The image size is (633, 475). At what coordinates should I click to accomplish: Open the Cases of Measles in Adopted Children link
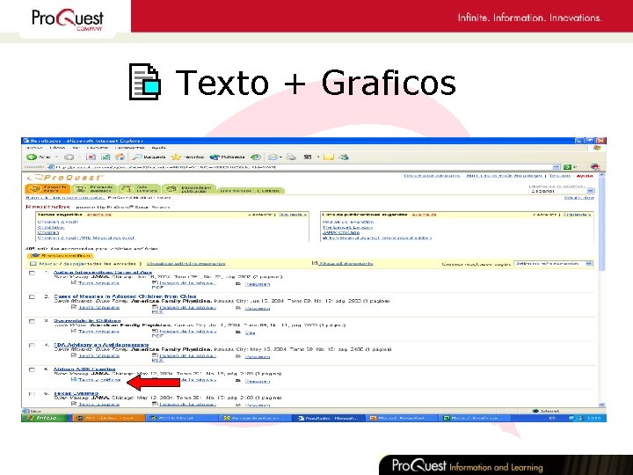[x=125, y=296]
